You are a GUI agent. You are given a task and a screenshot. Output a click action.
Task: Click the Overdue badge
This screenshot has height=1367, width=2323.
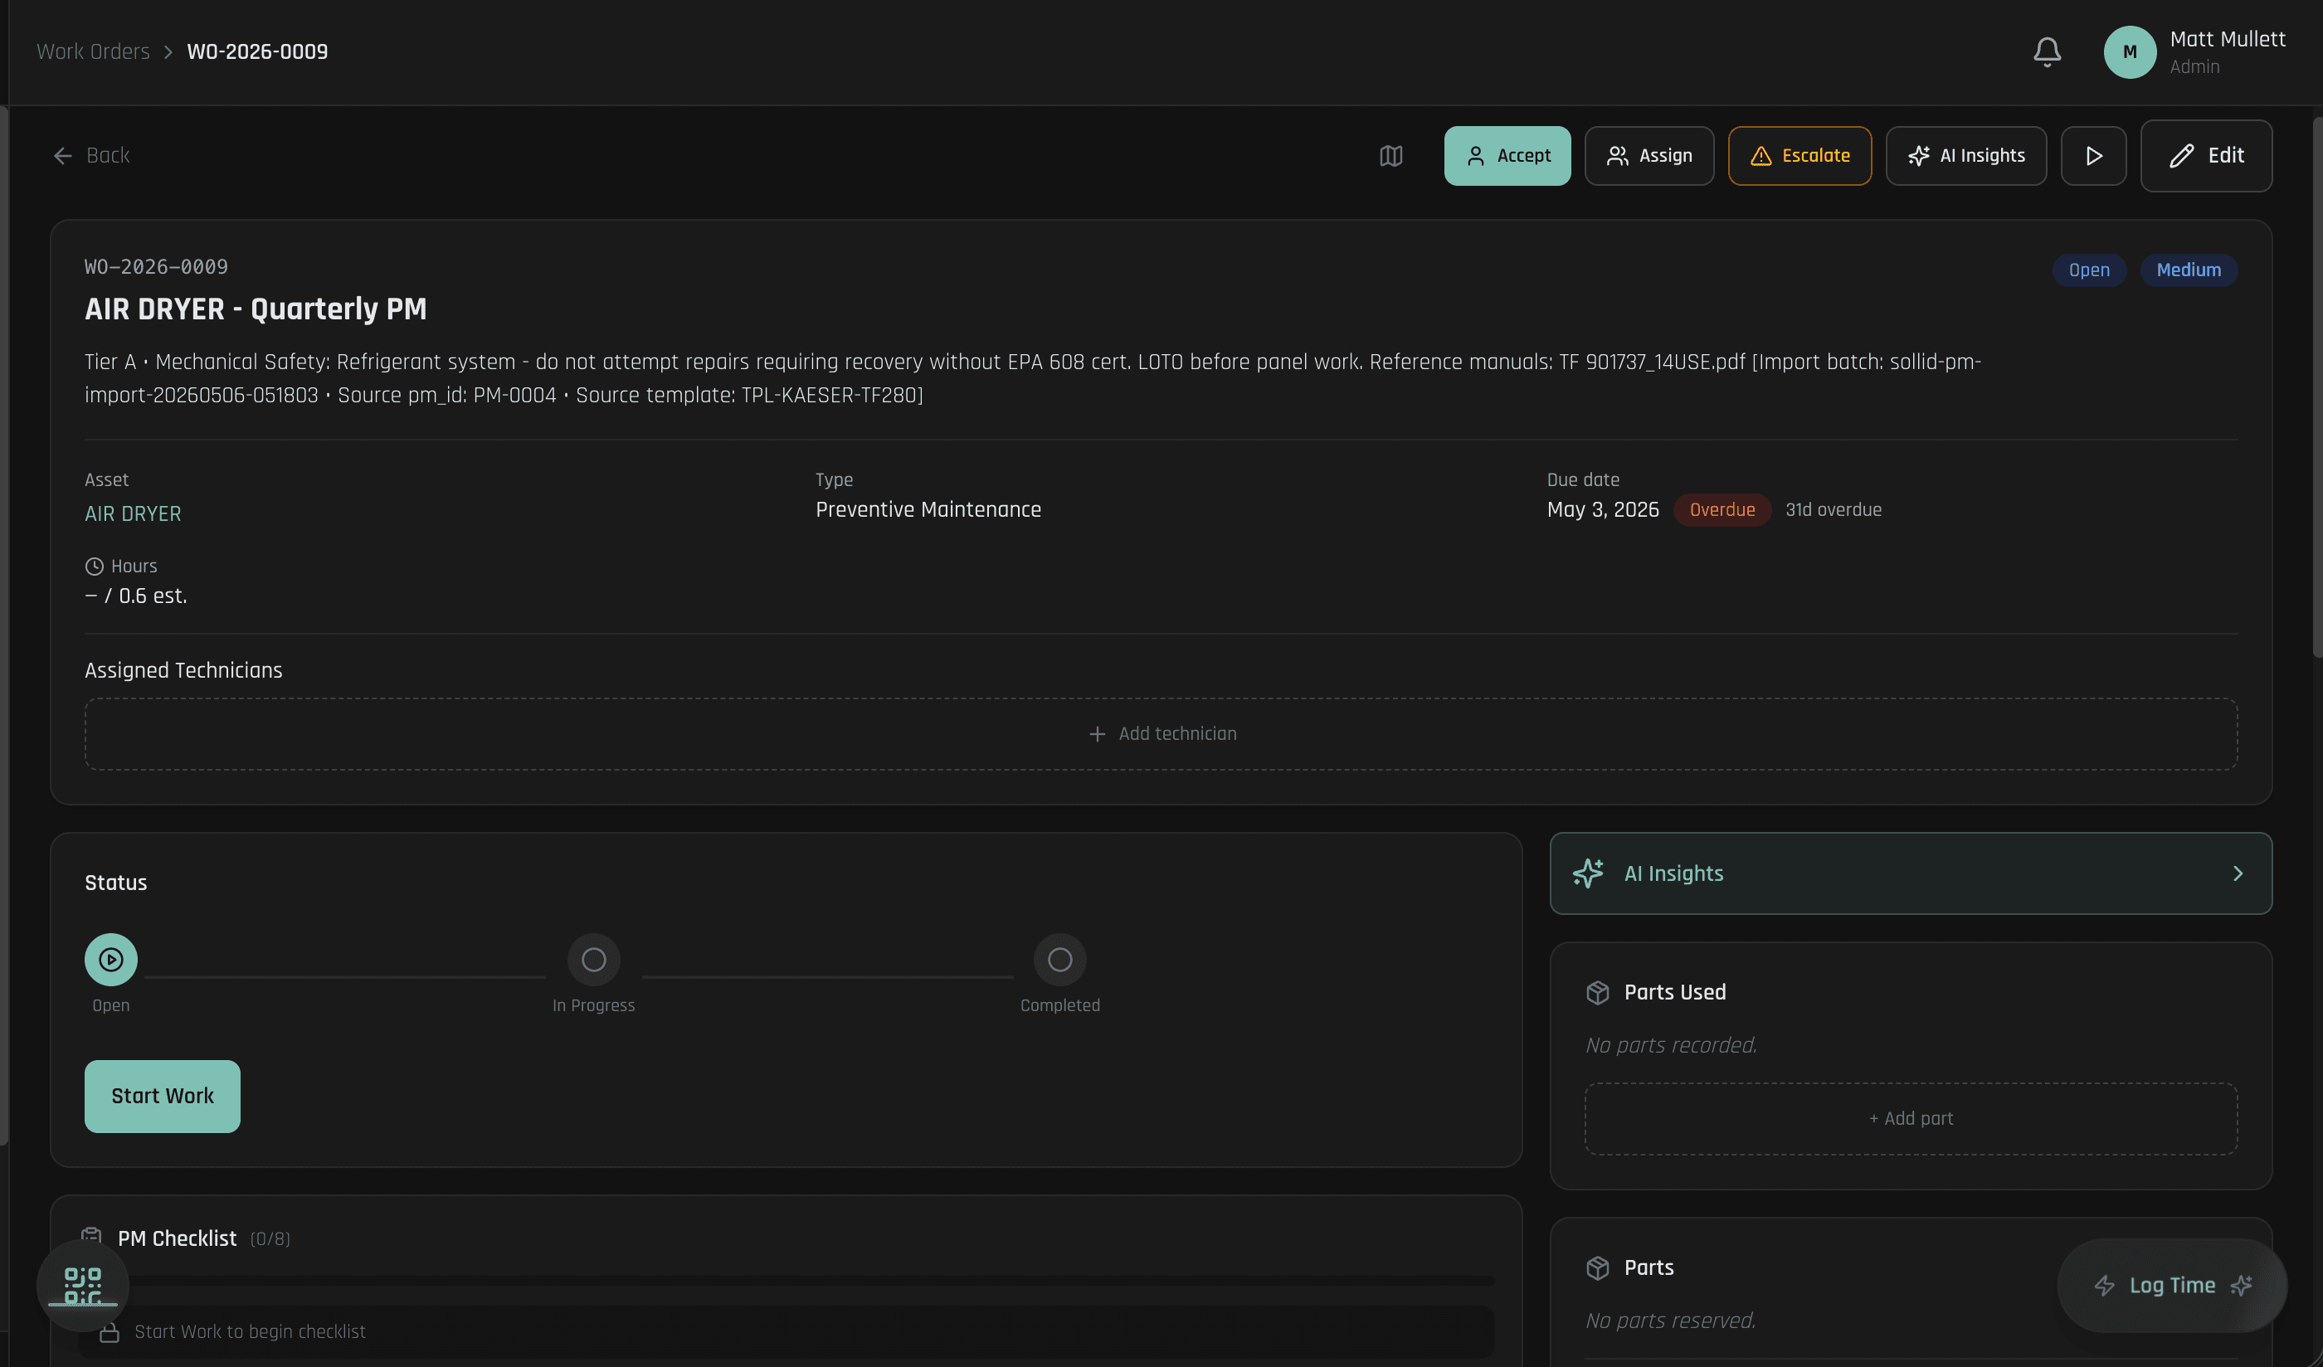1721,510
